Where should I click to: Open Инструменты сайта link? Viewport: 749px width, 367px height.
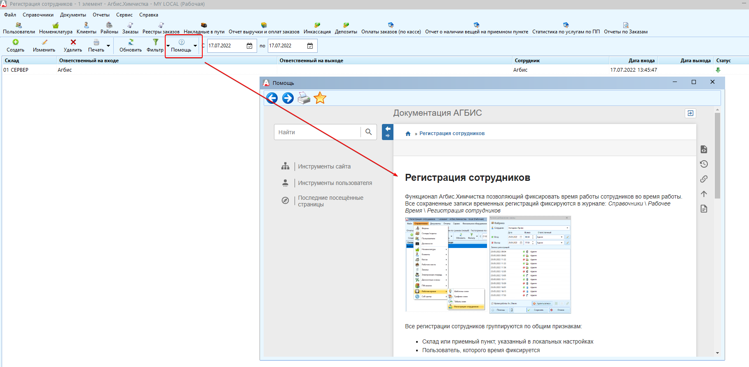click(x=324, y=166)
